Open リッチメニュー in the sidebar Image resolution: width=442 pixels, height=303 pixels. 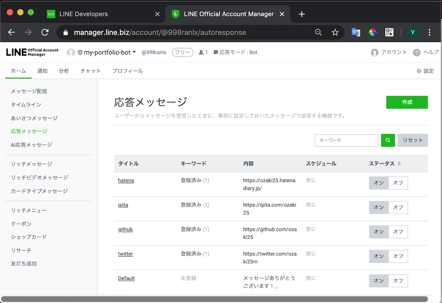(29, 211)
